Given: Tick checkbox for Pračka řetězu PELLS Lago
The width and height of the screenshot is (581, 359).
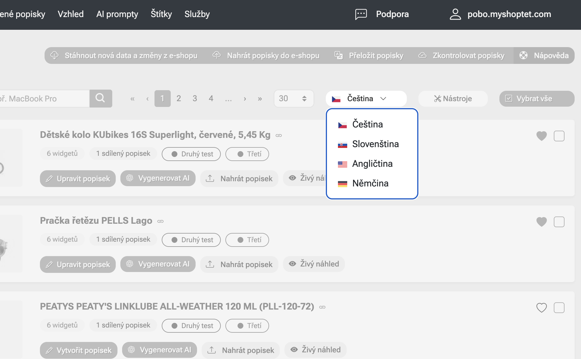Looking at the screenshot, I should click(x=559, y=222).
